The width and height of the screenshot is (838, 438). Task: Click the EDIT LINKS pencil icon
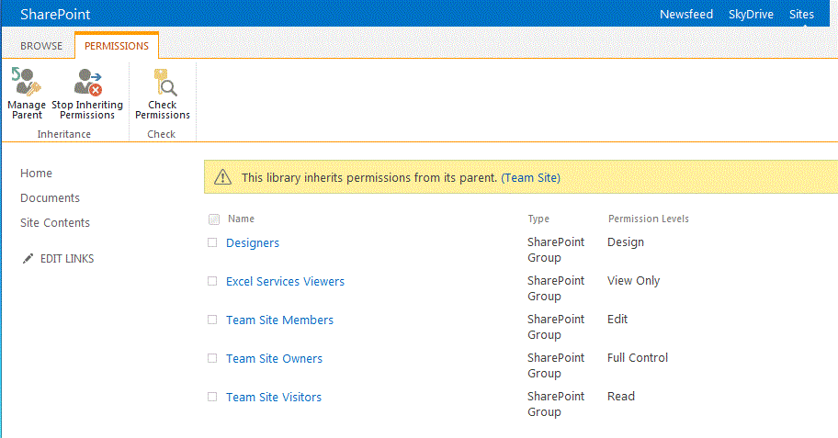tap(28, 259)
